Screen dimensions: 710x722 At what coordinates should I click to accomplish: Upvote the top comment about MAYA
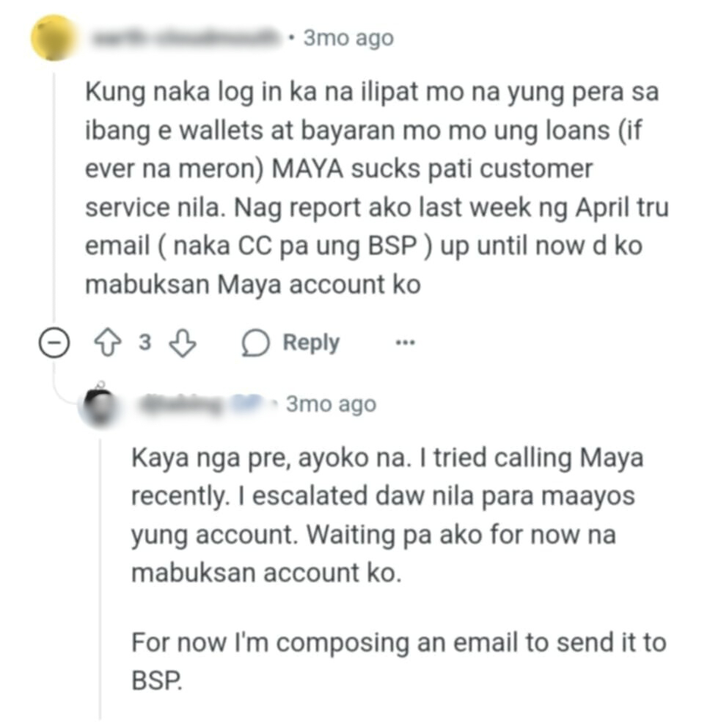tap(108, 343)
